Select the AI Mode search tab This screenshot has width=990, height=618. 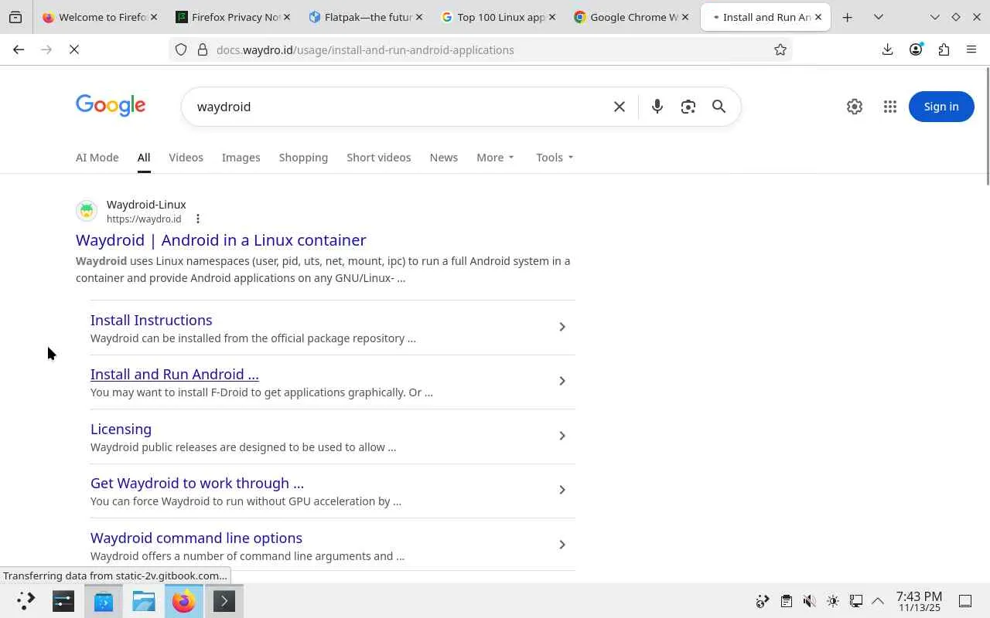[x=97, y=158]
